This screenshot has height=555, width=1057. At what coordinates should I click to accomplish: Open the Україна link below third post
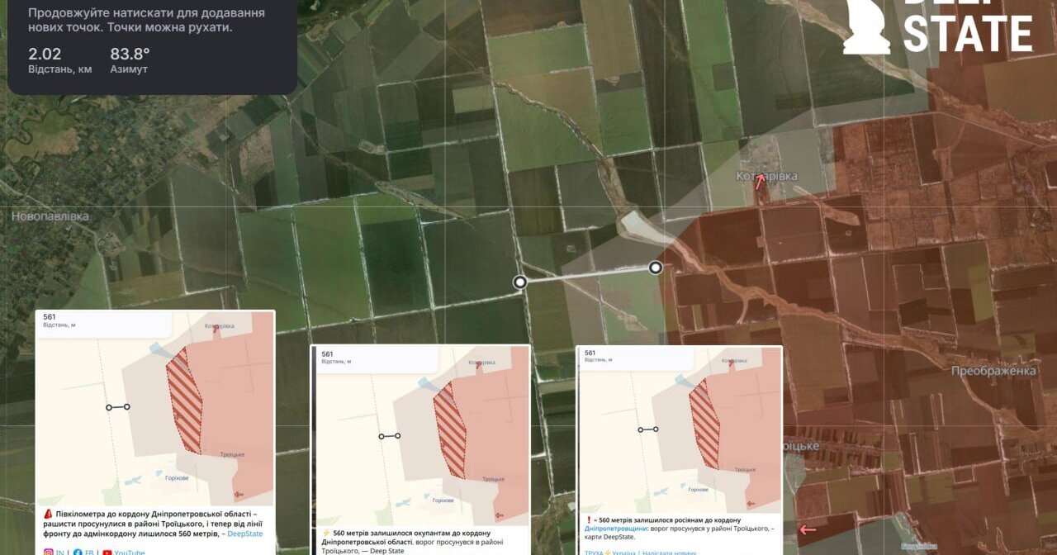[x=623, y=553]
